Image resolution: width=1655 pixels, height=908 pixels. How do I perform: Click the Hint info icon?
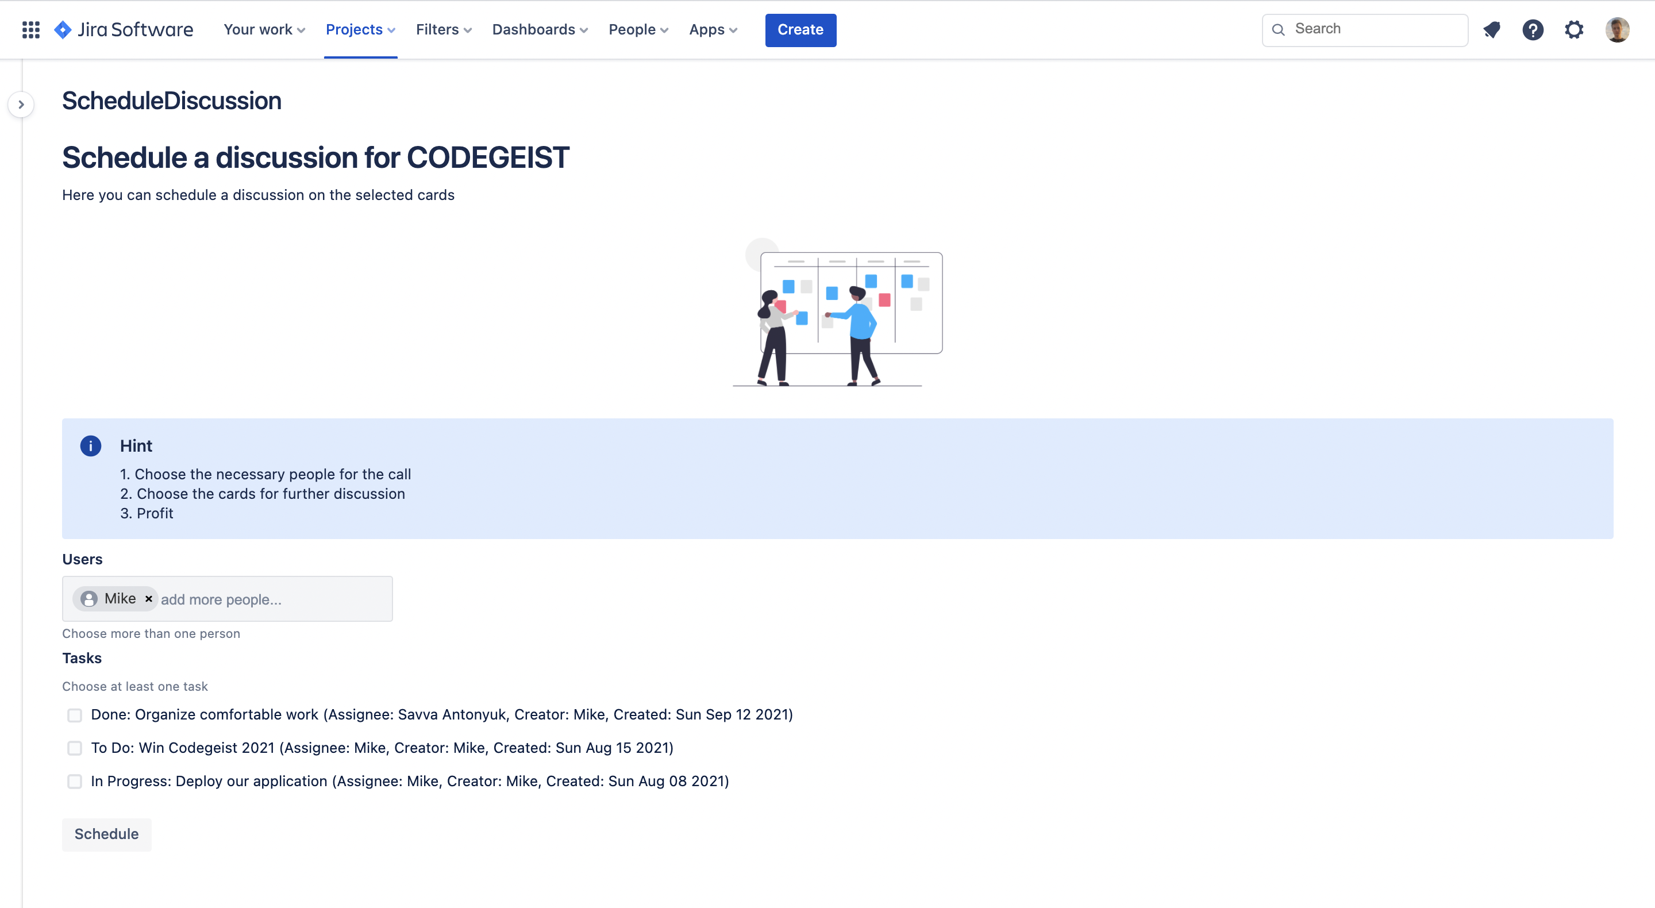click(91, 445)
